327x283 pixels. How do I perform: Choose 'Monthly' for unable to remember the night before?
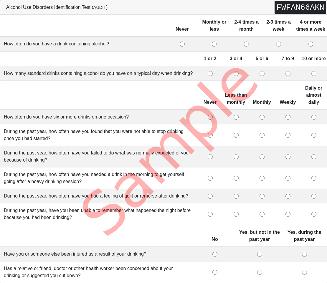(262, 214)
